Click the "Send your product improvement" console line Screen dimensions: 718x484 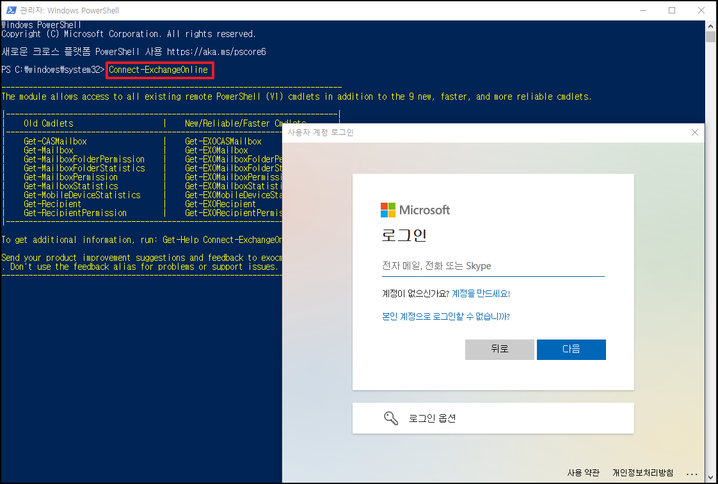(x=141, y=258)
